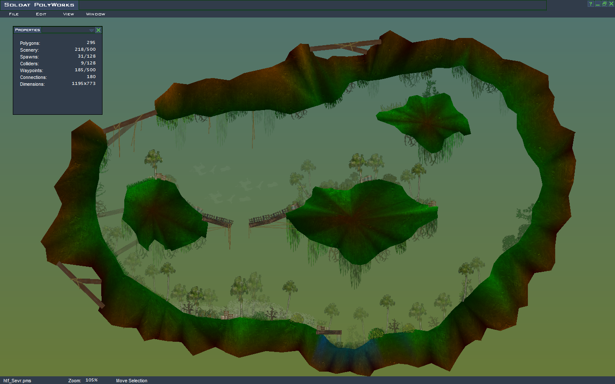Screen dimensions: 615x384
Task: Restore down the PolyWorks window
Action: [x=604, y=4]
